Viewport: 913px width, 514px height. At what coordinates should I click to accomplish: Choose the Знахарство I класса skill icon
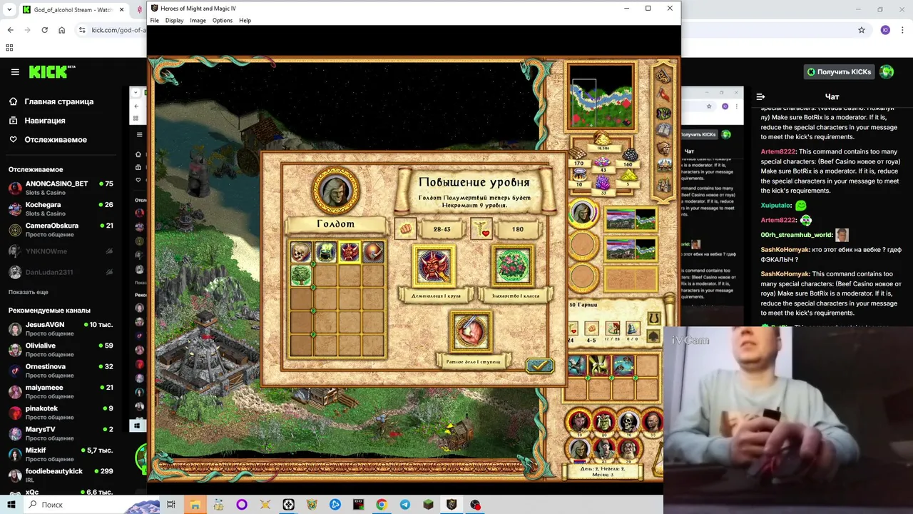click(512, 265)
